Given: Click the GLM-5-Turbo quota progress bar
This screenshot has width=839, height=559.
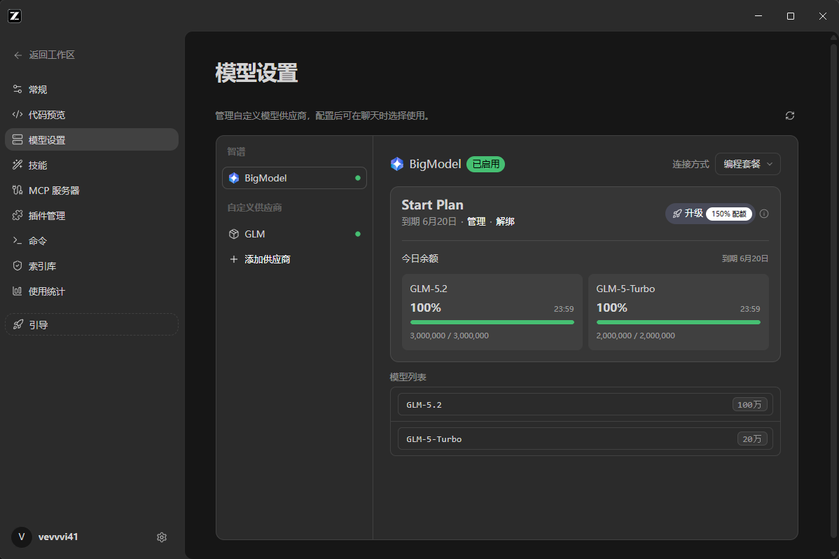Looking at the screenshot, I should pos(678,322).
